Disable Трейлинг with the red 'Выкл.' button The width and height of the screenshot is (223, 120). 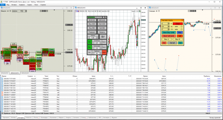104,52
